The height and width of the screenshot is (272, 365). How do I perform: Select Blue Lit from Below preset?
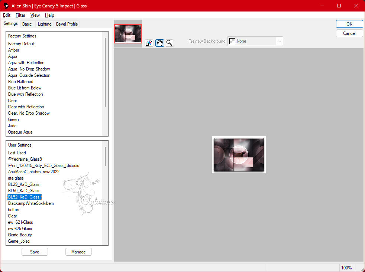[25, 88]
